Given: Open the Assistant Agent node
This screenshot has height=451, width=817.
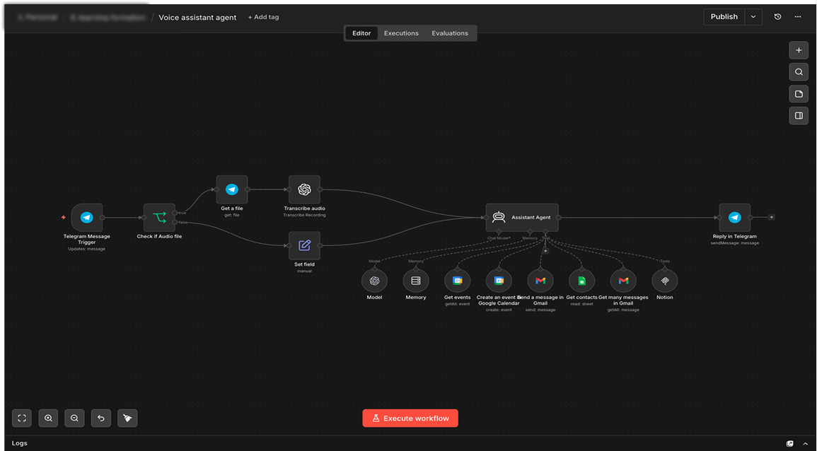Looking at the screenshot, I should [522, 218].
